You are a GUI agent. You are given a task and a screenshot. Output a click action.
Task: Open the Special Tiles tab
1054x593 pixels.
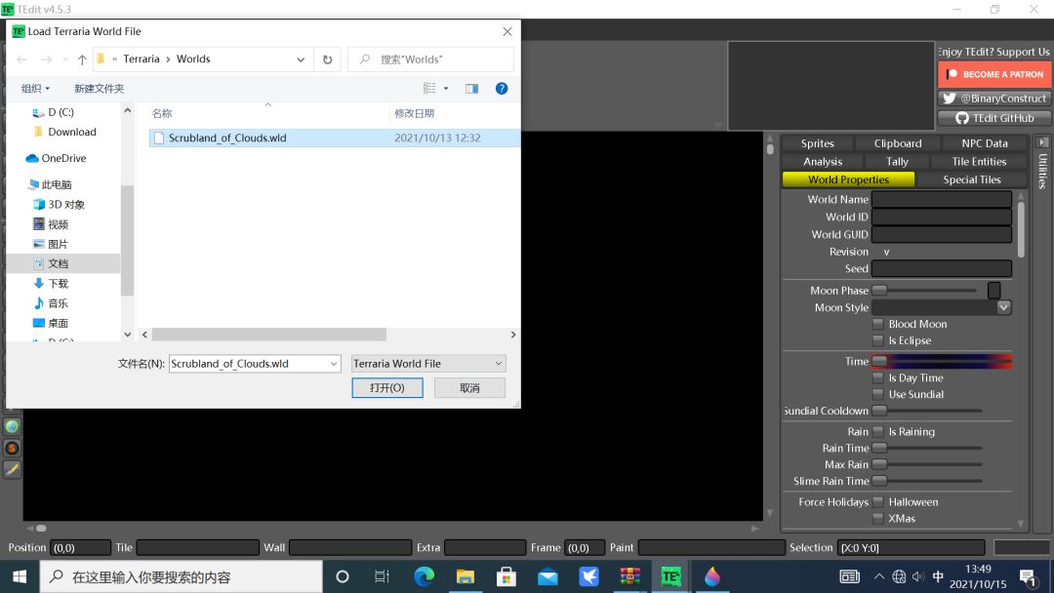click(x=972, y=179)
